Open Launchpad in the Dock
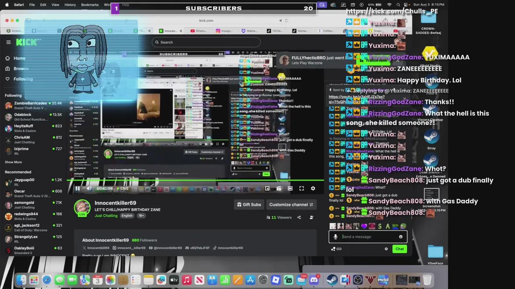The height and width of the screenshot is (289, 515). pyautogui.click(x=34, y=280)
